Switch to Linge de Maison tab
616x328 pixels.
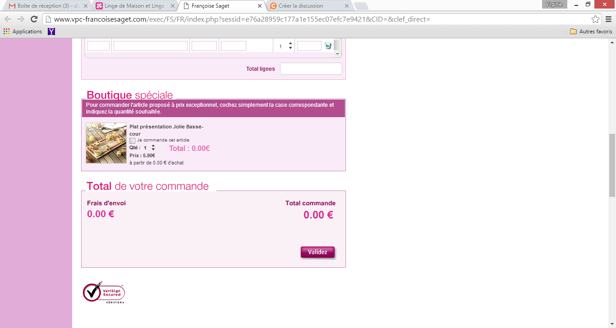coord(133,6)
